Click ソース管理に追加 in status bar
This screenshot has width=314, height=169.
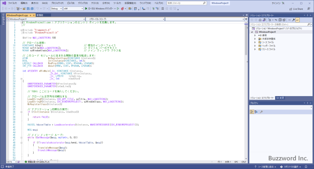(x=265, y=166)
